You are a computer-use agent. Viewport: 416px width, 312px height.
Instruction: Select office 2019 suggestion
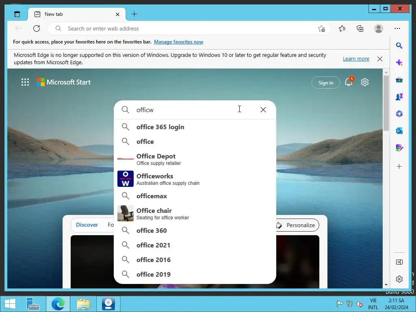tap(195, 274)
